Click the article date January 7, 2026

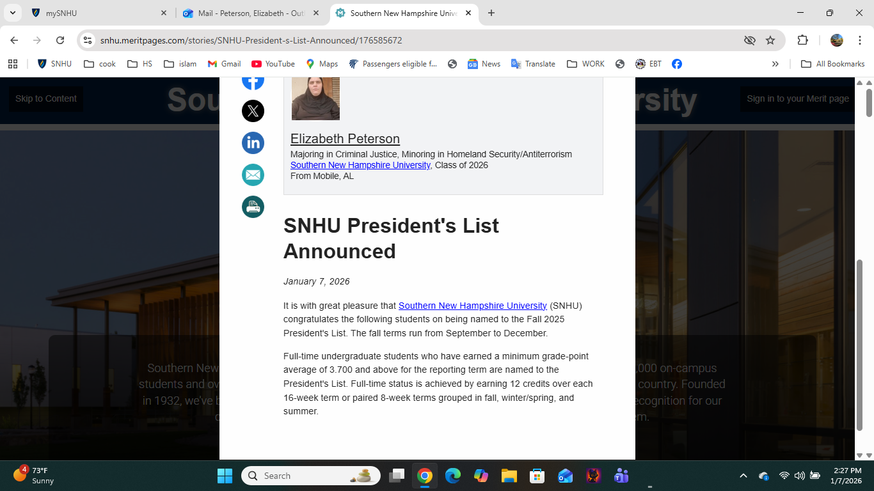(317, 281)
